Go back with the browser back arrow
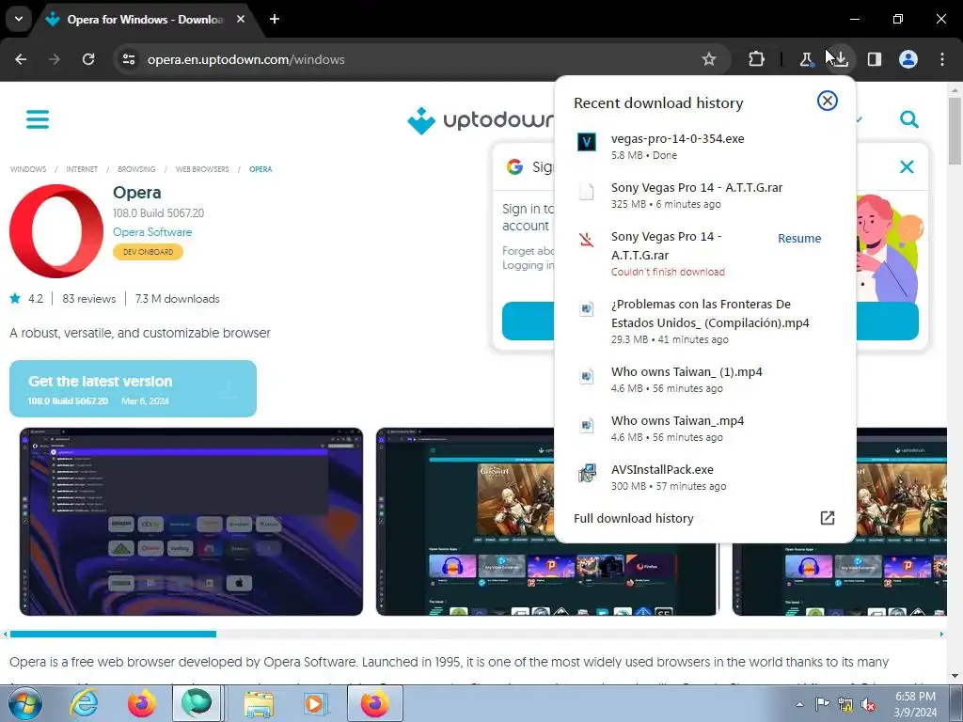 point(21,59)
